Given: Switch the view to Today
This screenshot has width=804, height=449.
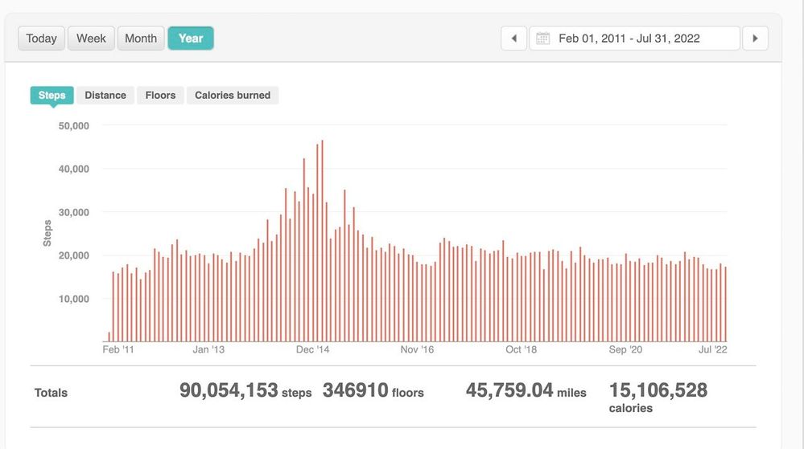Looking at the screenshot, I should tap(41, 39).
